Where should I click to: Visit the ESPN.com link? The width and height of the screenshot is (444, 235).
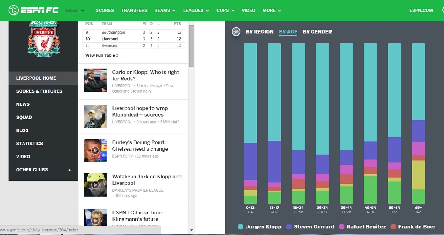(x=421, y=10)
